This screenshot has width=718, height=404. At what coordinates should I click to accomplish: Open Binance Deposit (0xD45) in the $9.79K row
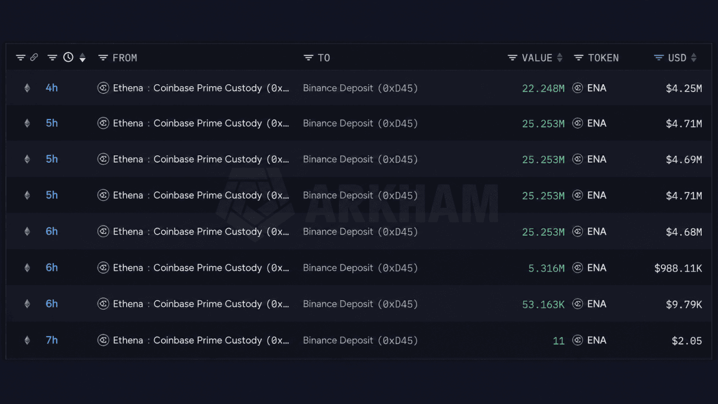[361, 304]
